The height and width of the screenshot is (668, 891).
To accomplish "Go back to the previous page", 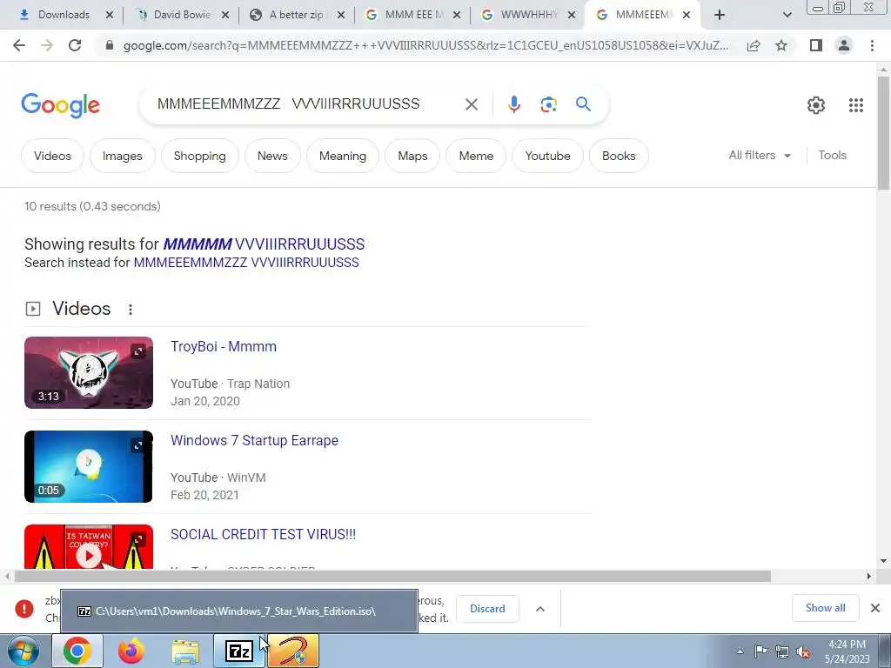I will pyautogui.click(x=19, y=45).
